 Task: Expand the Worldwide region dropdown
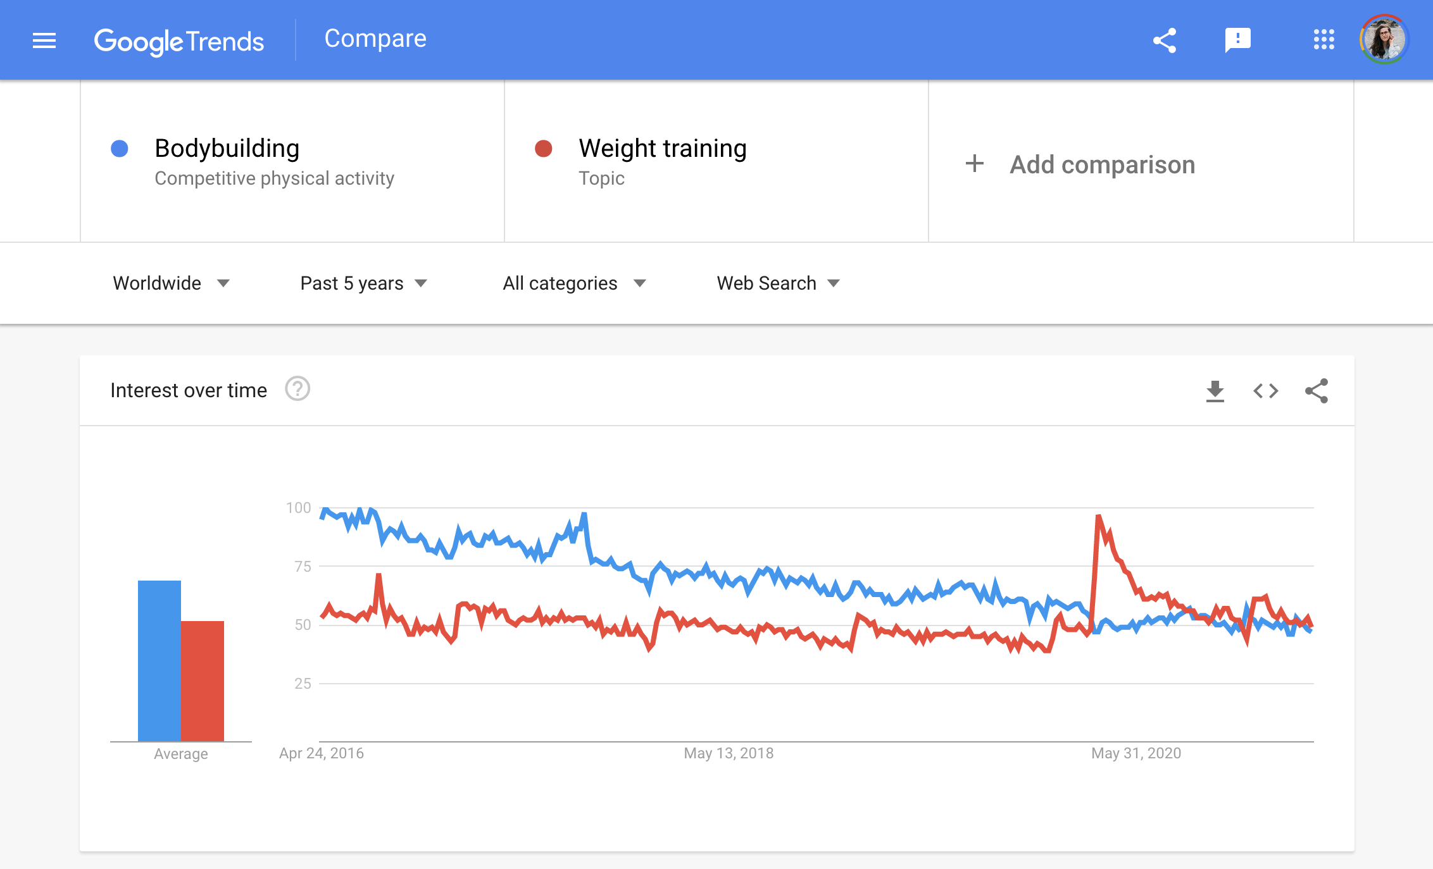coord(171,283)
